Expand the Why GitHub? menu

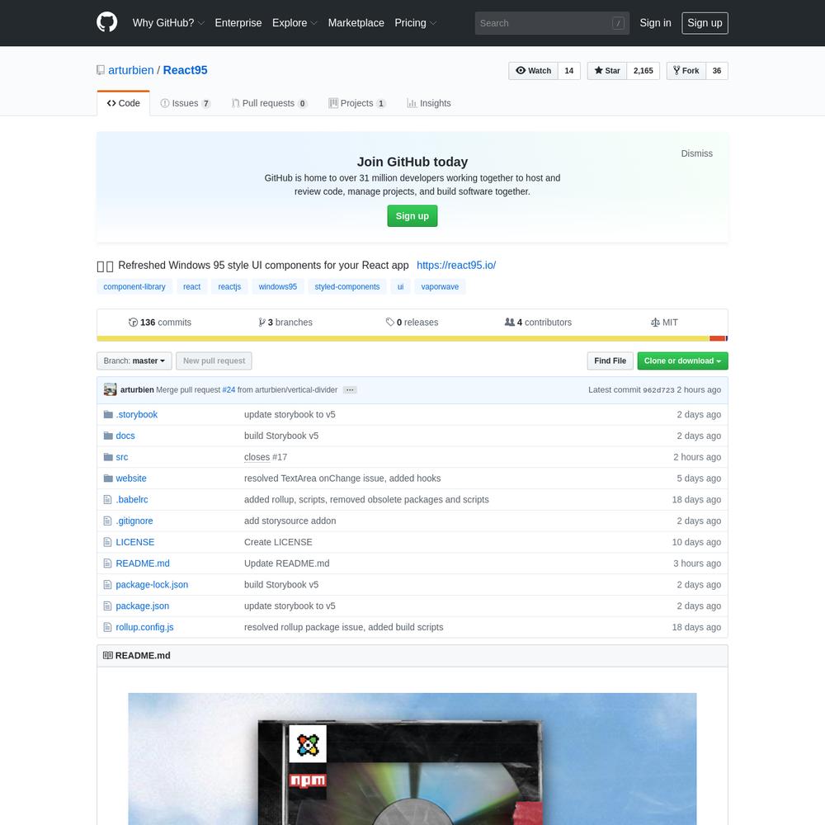point(168,22)
